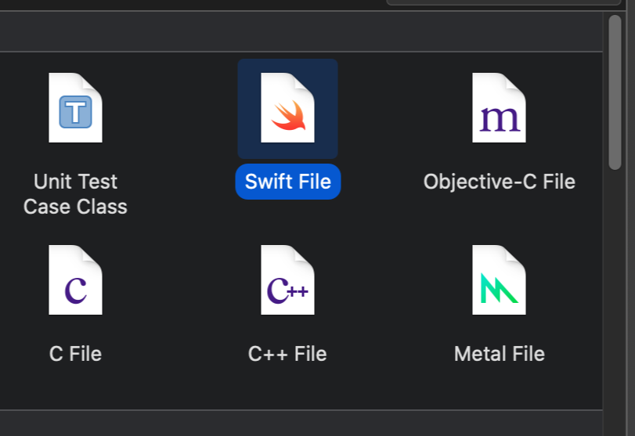Click the "Unit Test Case Class" label
This screenshot has width=635, height=436.
75,194
